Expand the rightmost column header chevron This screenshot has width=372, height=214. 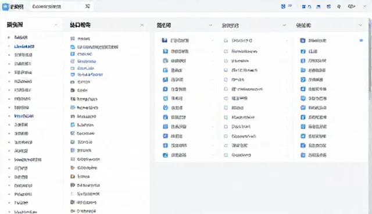pos(360,25)
